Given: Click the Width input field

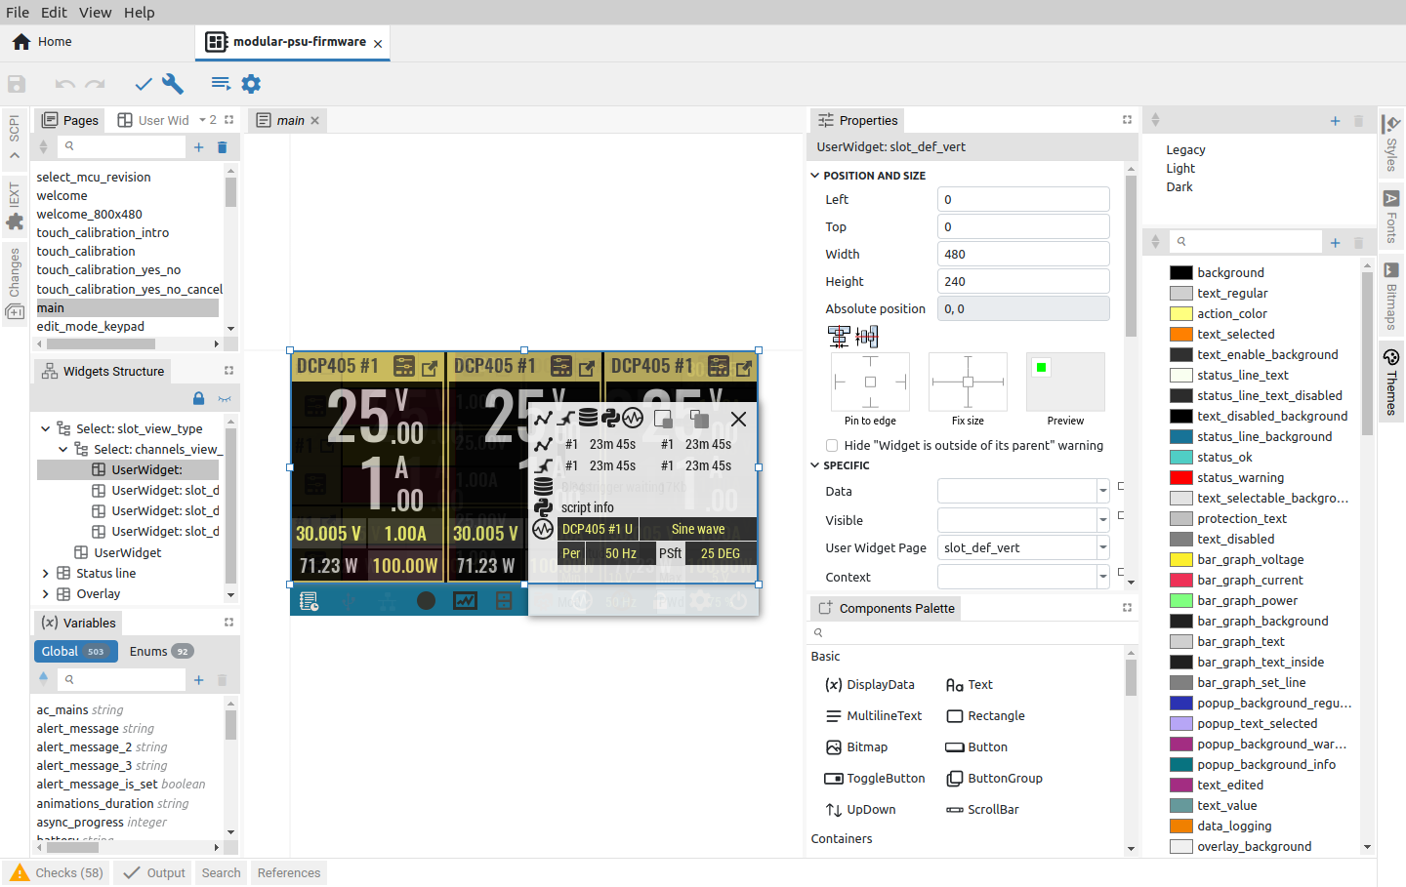Looking at the screenshot, I should [1023, 255].
